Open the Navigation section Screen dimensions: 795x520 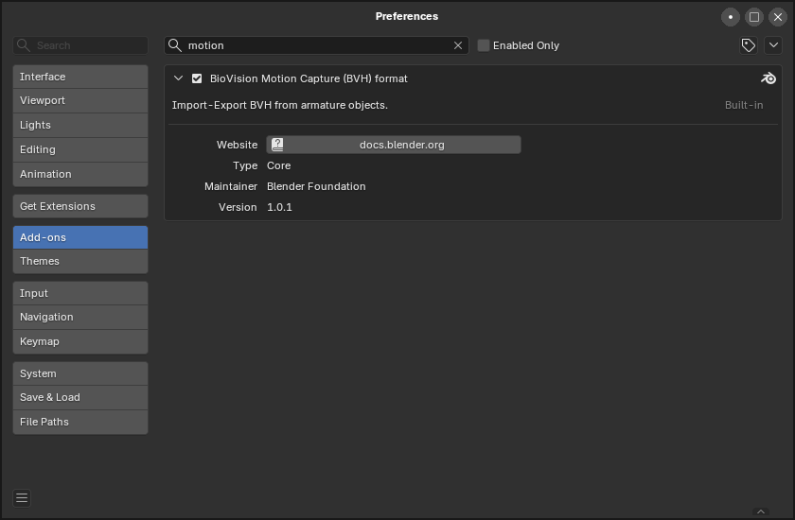pyautogui.click(x=80, y=317)
